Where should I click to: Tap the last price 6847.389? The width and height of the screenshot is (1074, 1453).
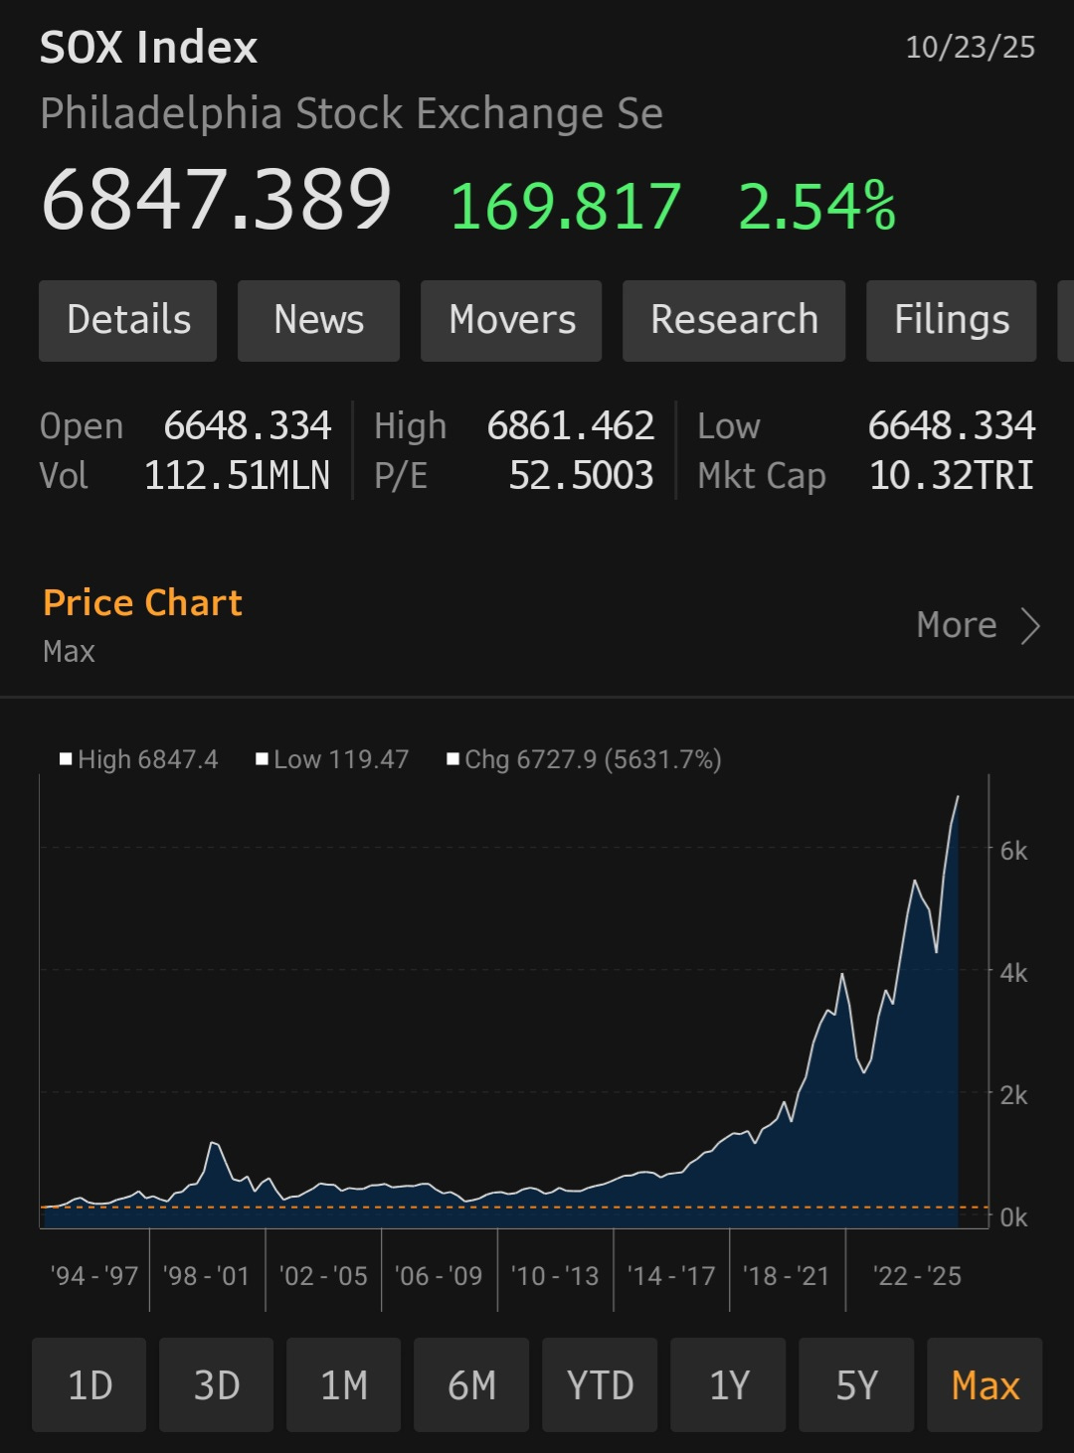pos(216,200)
